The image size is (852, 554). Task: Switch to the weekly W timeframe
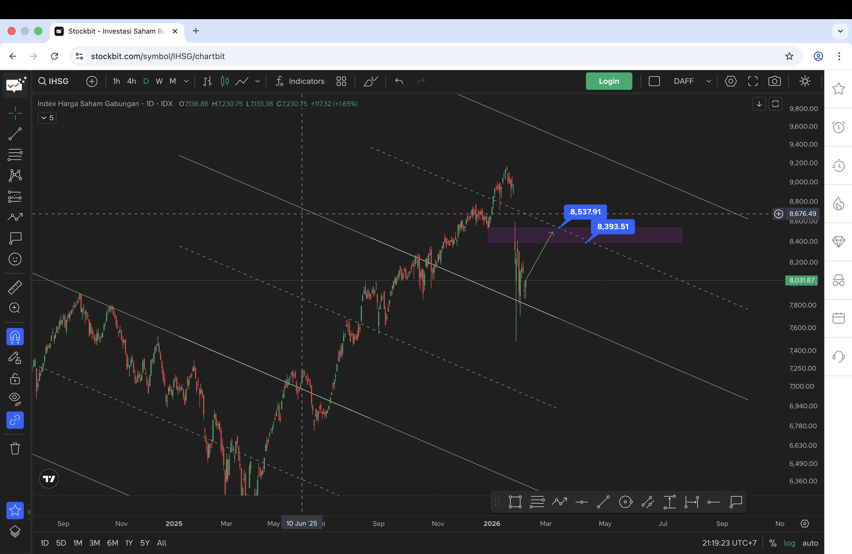coord(159,81)
